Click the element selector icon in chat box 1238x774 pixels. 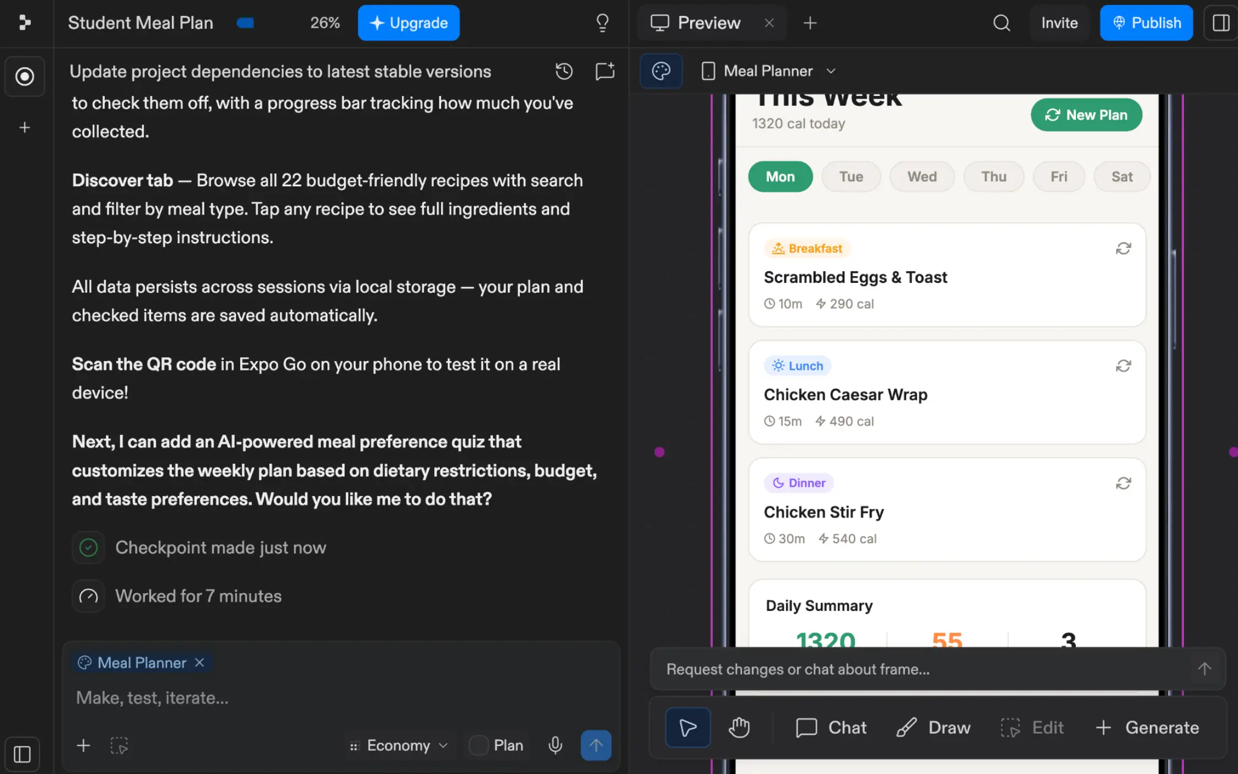(x=119, y=745)
